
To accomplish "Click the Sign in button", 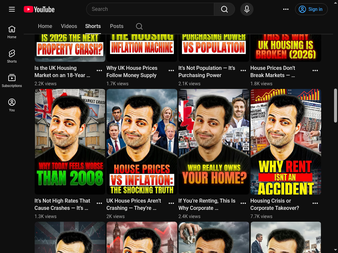I will point(311,9).
